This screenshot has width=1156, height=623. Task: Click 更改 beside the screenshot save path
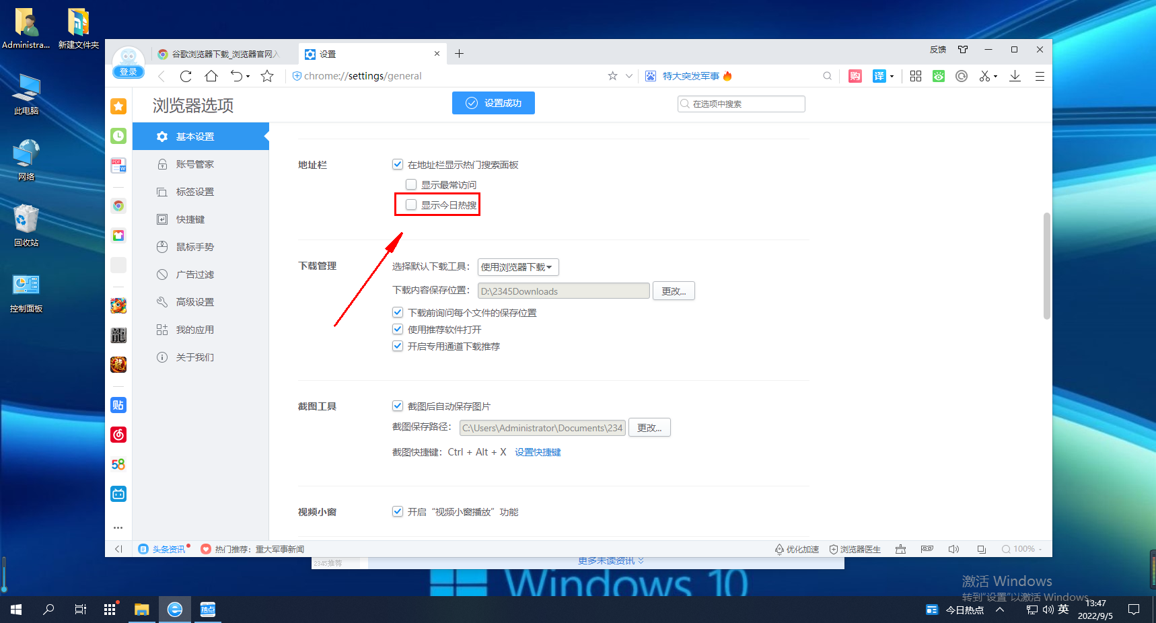pos(649,427)
